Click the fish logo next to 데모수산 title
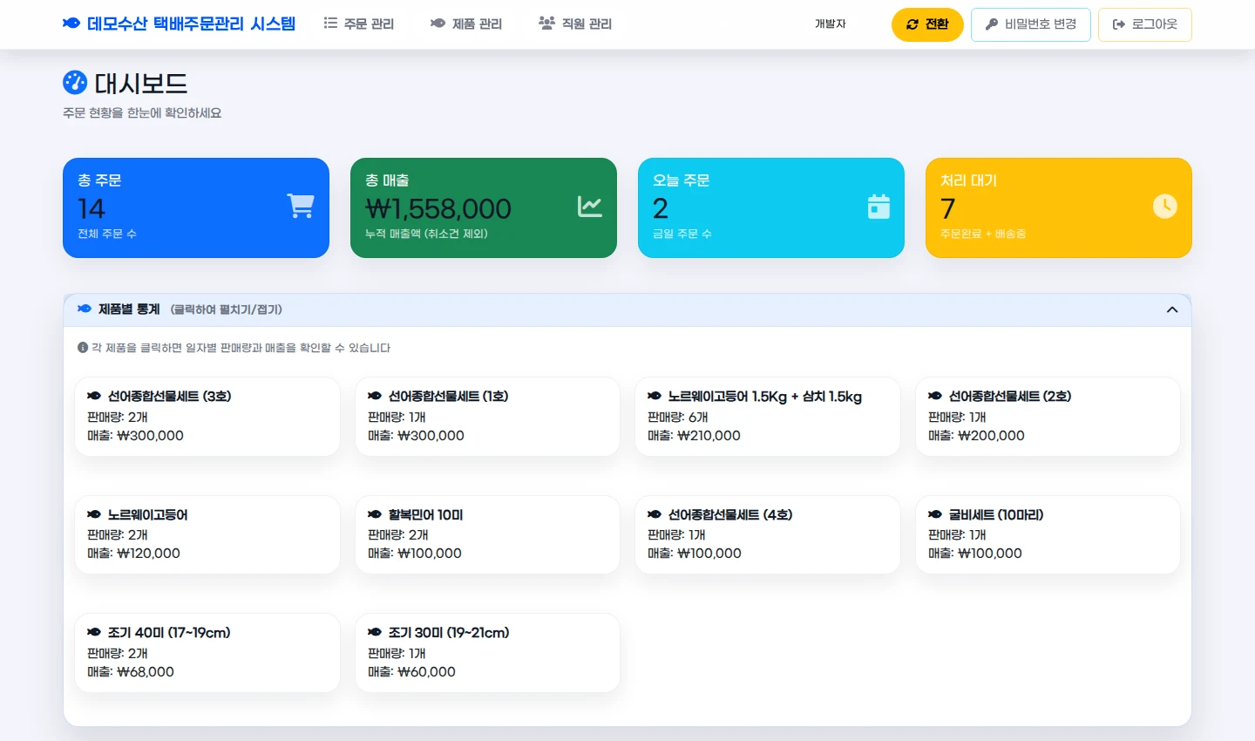Viewport: 1255px width, 741px height. tap(71, 24)
